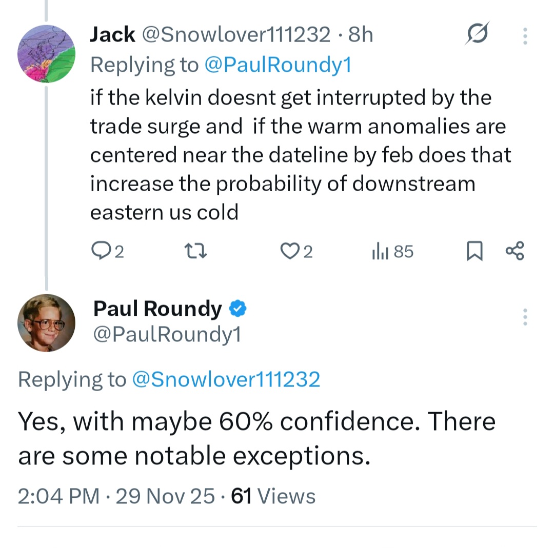Viewport: 554px width, 548px height.
Task: Click the 8h timestamp on Jack's tweet
Action: (360, 35)
